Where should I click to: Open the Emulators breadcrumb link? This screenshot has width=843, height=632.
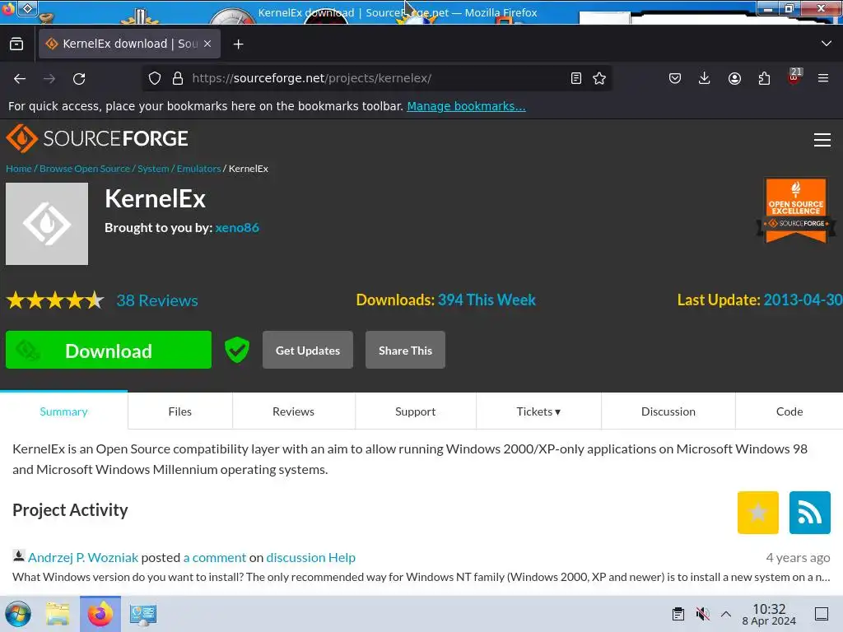click(x=198, y=169)
